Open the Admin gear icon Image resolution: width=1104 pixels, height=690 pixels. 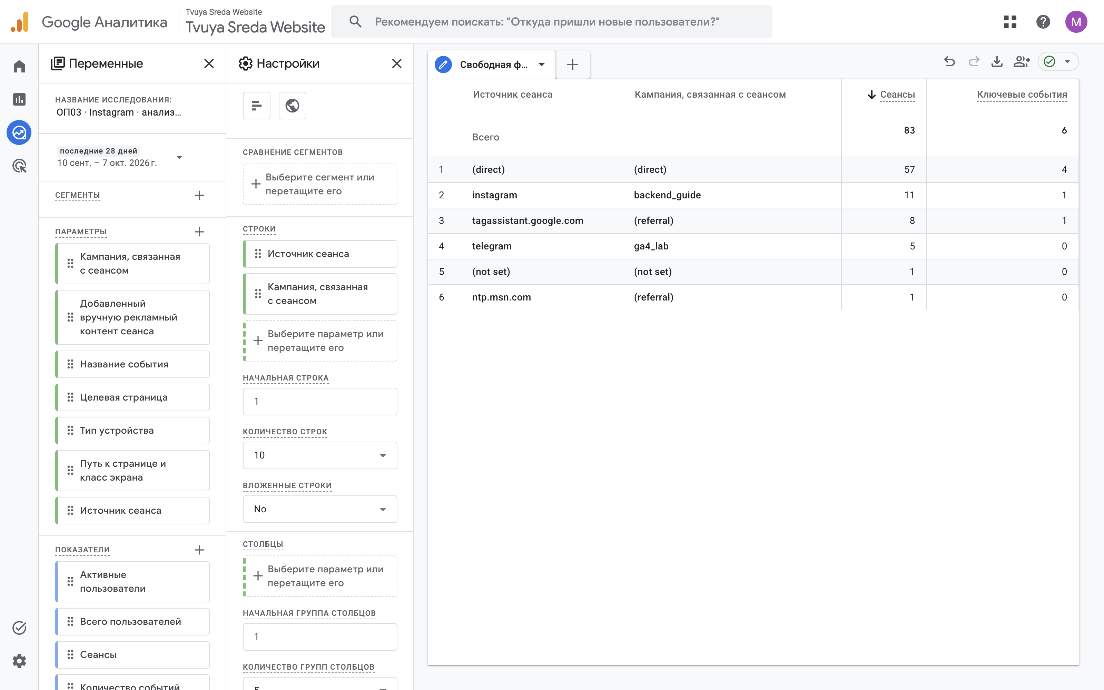click(19, 661)
